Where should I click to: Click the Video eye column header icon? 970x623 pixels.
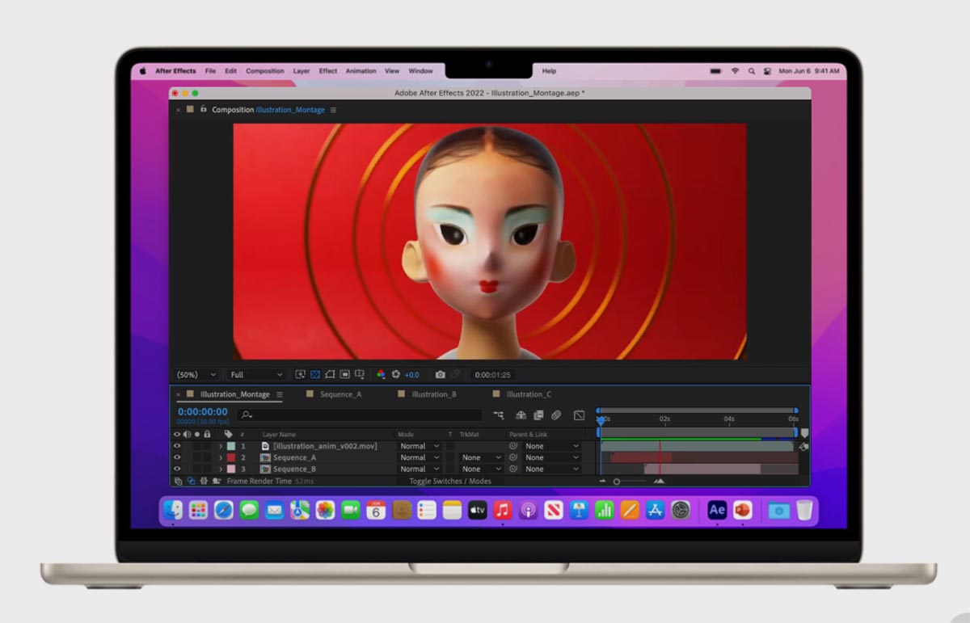click(177, 435)
